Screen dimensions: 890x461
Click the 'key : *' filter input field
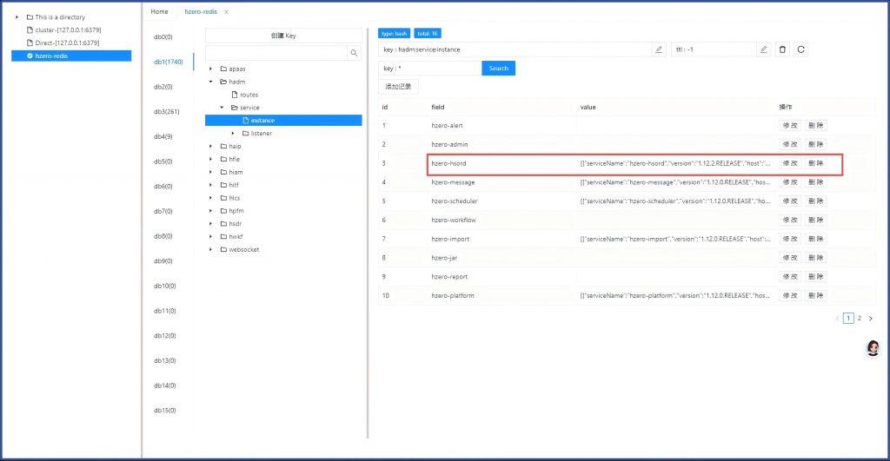pos(429,68)
